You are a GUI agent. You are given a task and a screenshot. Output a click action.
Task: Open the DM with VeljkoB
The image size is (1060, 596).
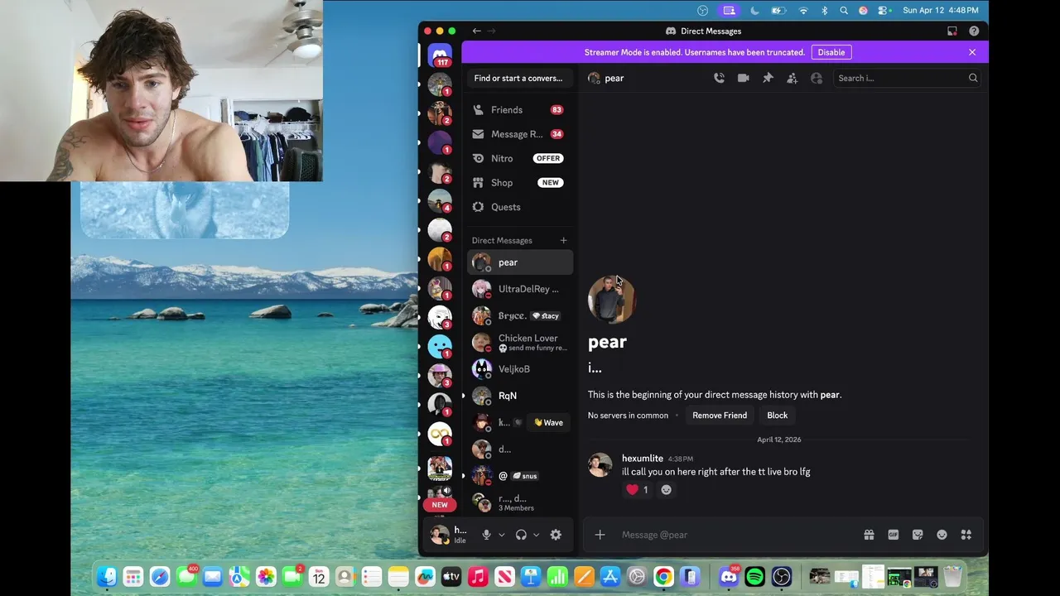[x=520, y=369]
